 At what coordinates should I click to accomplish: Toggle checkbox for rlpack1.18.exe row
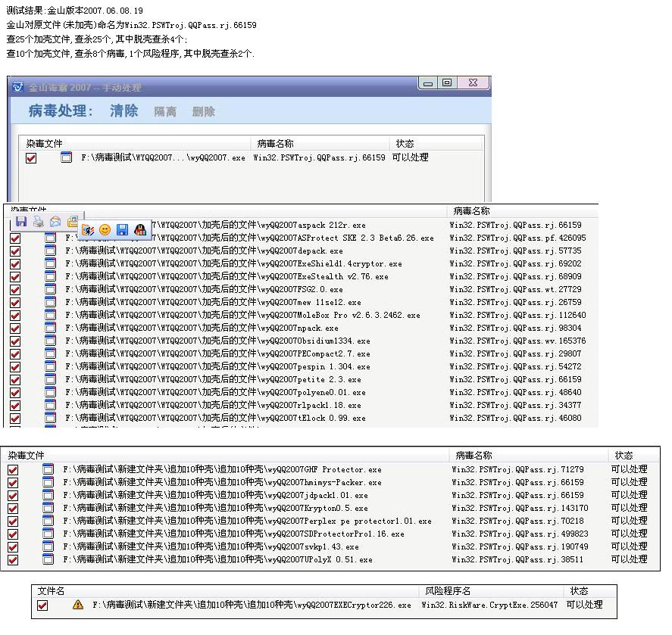coord(15,406)
